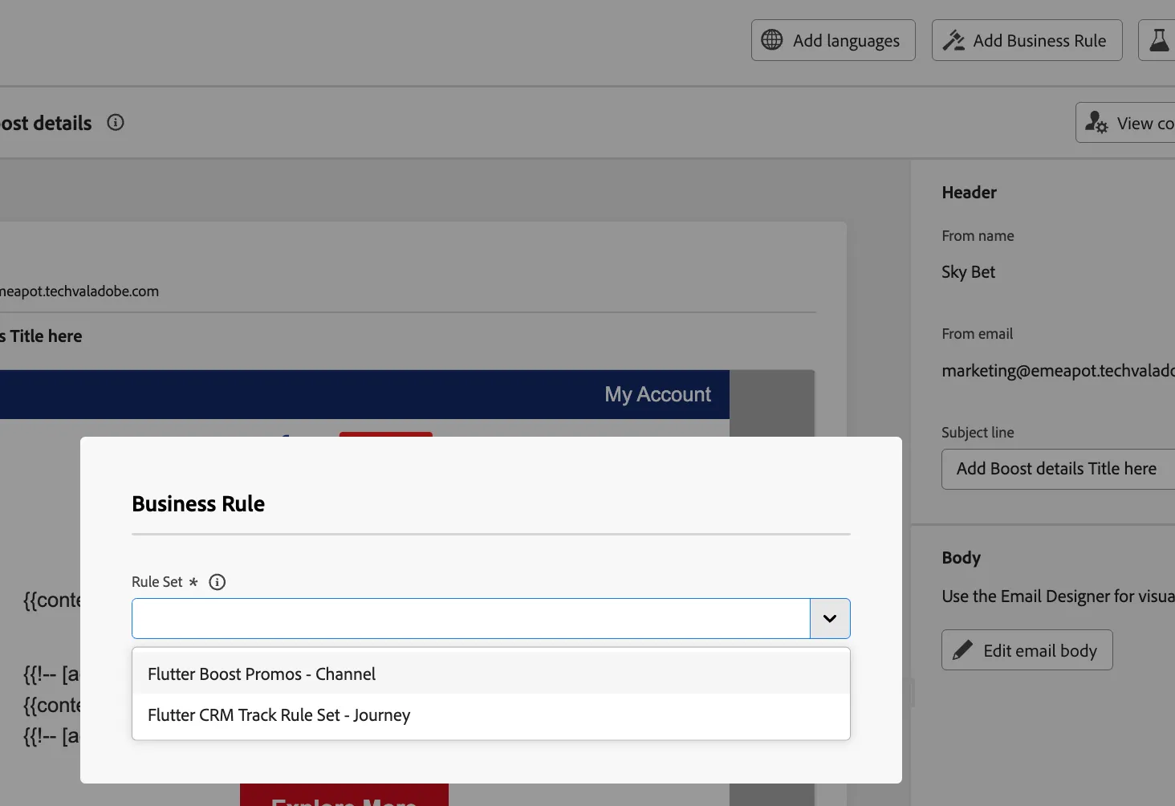
Task: Open the flask experiment button
Action: tap(1158, 40)
